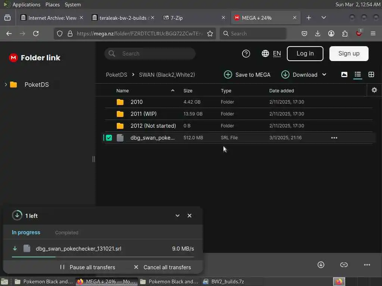Open MEGA help question mark
The width and height of the screenshot is (382, 286).
point(246,54)
